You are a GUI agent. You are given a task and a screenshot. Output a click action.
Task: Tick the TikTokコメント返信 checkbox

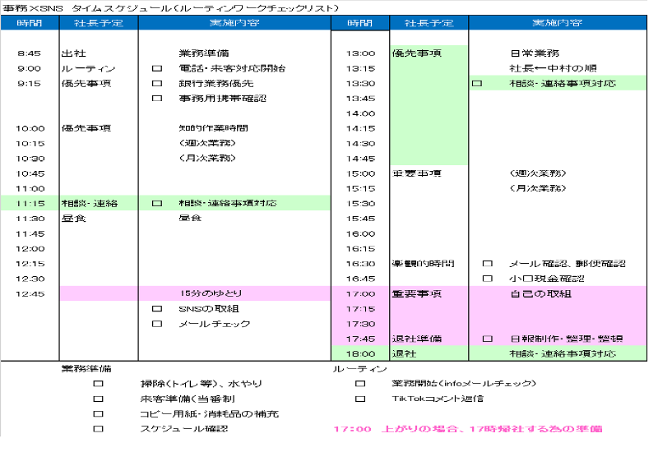coord(360,399)
